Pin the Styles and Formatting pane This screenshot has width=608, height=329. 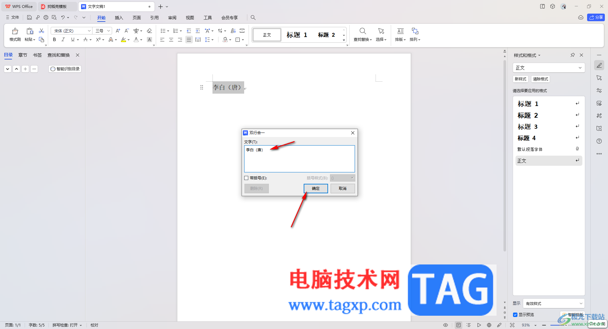pyautogui.click(x=573, y=55)
